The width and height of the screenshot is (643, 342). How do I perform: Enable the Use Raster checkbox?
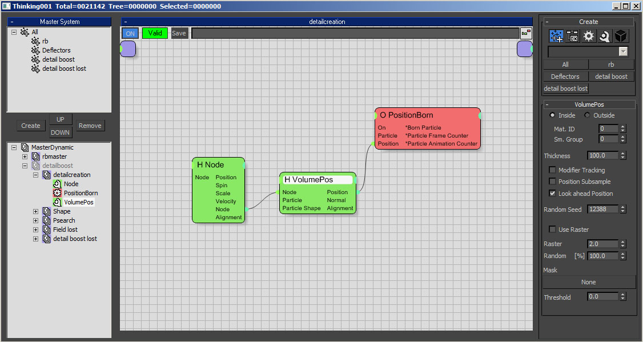click(552, 229)
